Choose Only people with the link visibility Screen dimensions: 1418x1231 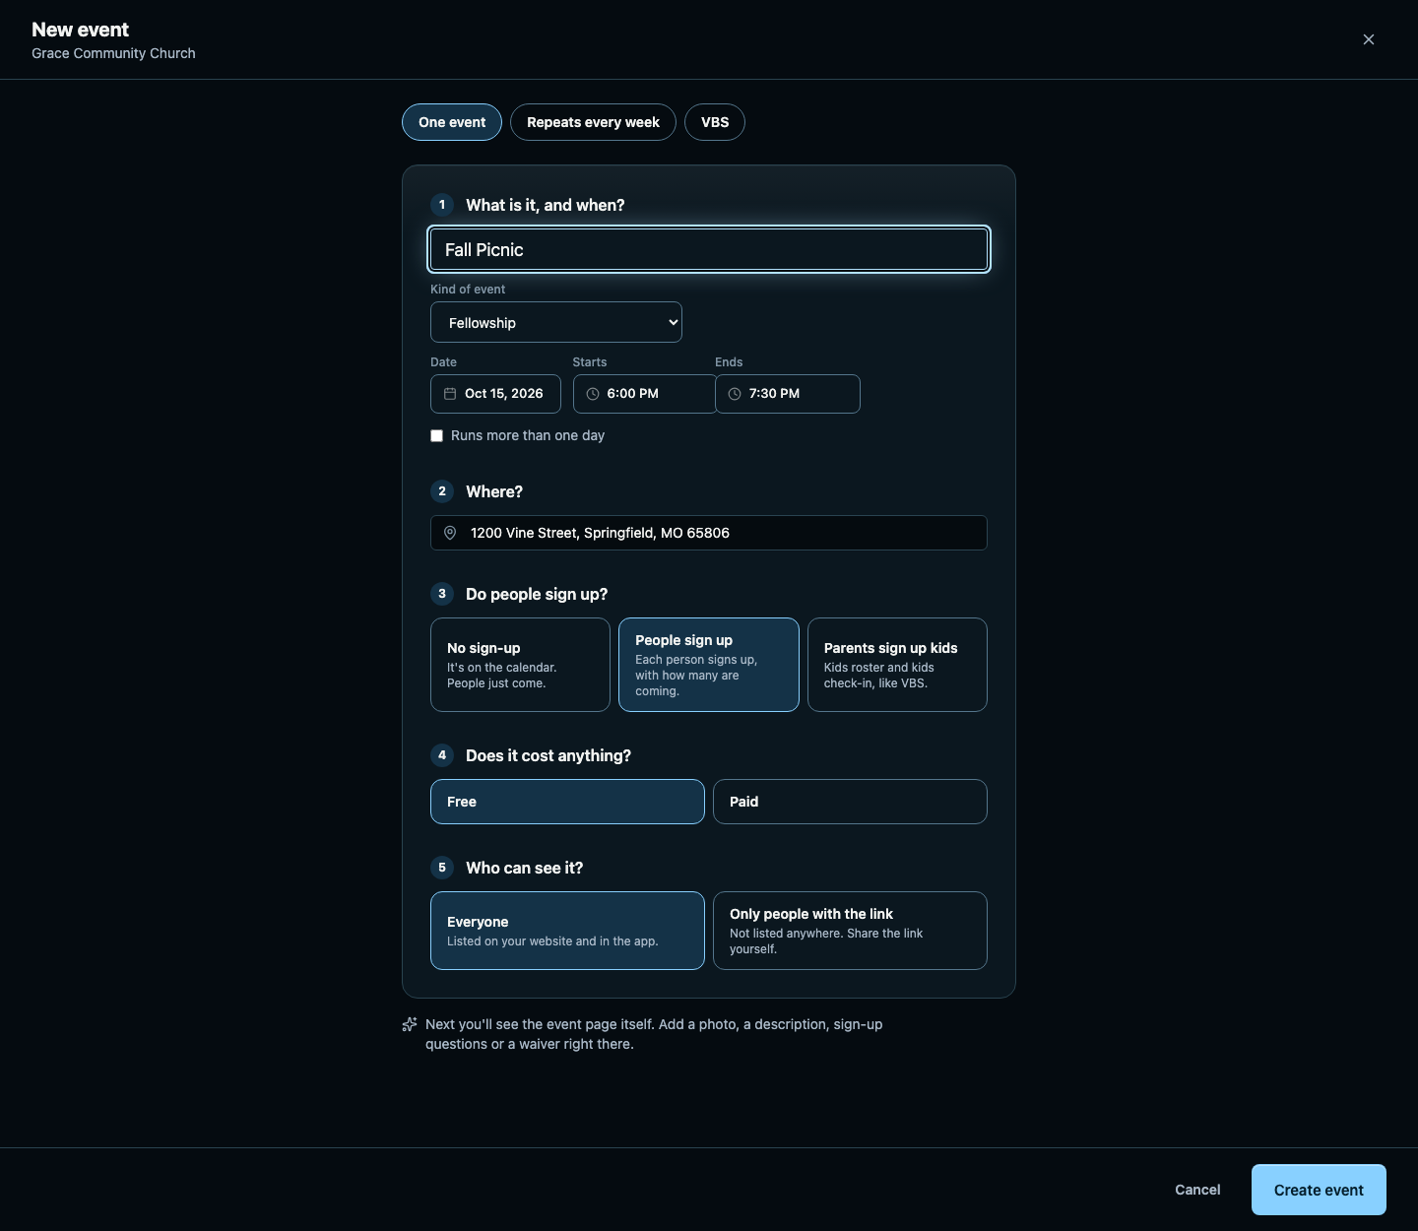[x=850, y=931]
